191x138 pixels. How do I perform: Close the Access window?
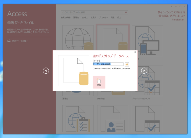click(x=185, y=6)
